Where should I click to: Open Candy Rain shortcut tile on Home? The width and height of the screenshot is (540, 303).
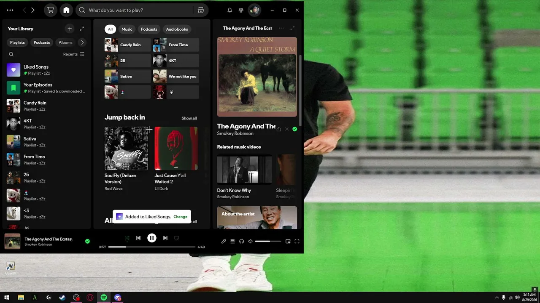127,45
